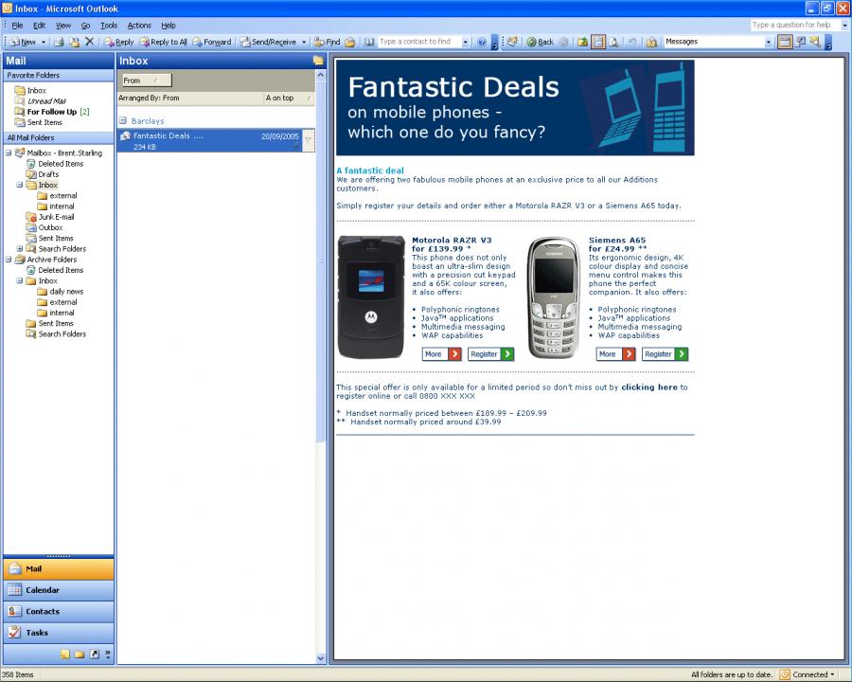The width and height of the screenshot is (852, 682).
Task: Open the For Follow Up folder
Action: click(x=52, y=112)
